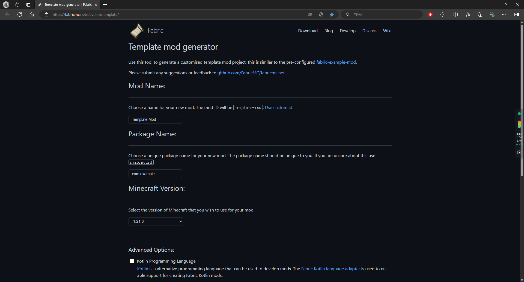Open github.com/FabricMC/fabricmc.net link
Screen dimensions: 524x282
[251, 73]
